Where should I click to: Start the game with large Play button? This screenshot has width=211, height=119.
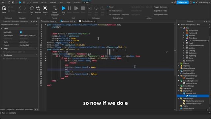pos(64,8)
